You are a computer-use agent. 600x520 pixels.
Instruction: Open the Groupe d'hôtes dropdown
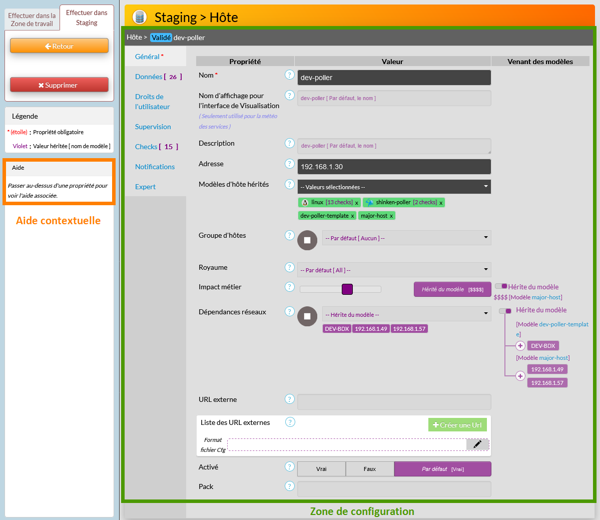click(x=406, y=238)
